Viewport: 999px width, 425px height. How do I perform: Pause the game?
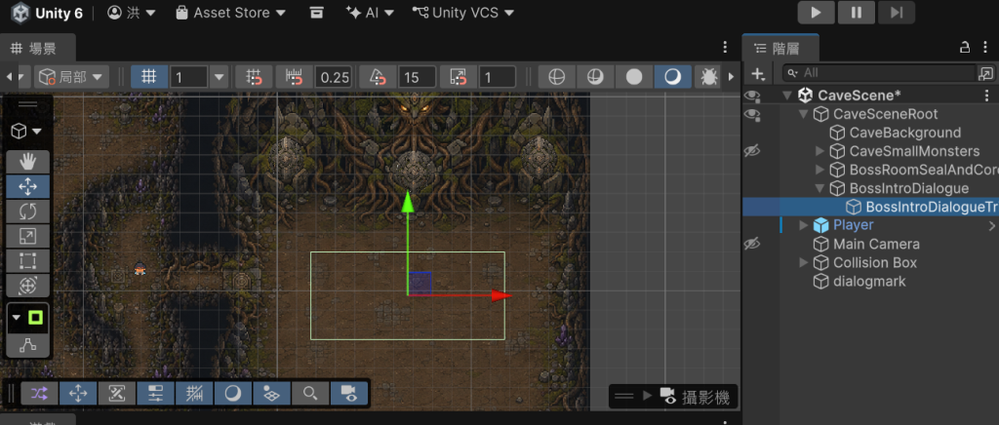point(857,13)
